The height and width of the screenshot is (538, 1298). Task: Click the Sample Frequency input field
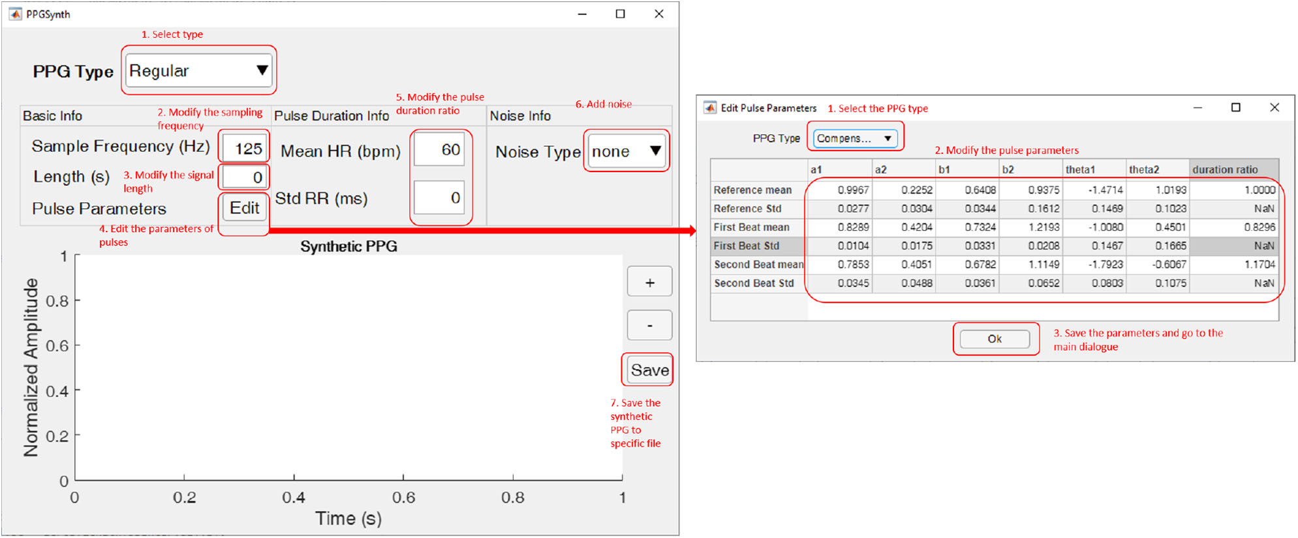click(245, 148)
